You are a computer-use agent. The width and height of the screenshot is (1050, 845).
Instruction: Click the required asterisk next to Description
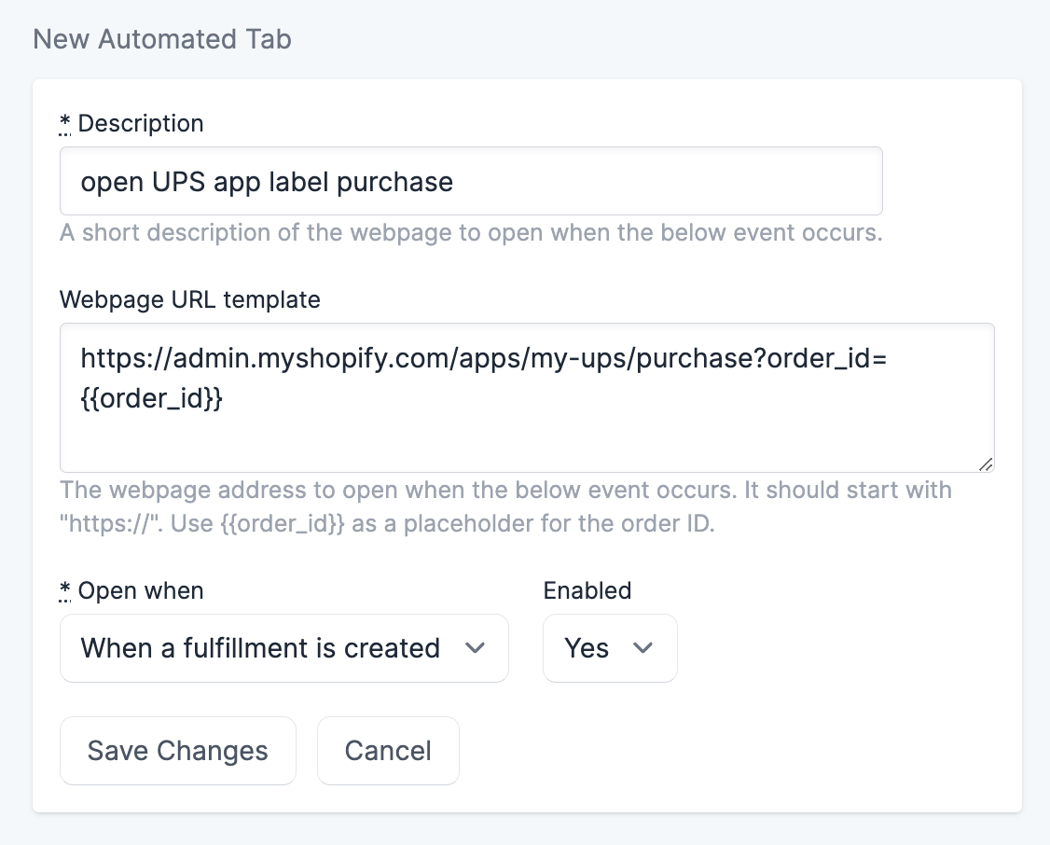65,123
